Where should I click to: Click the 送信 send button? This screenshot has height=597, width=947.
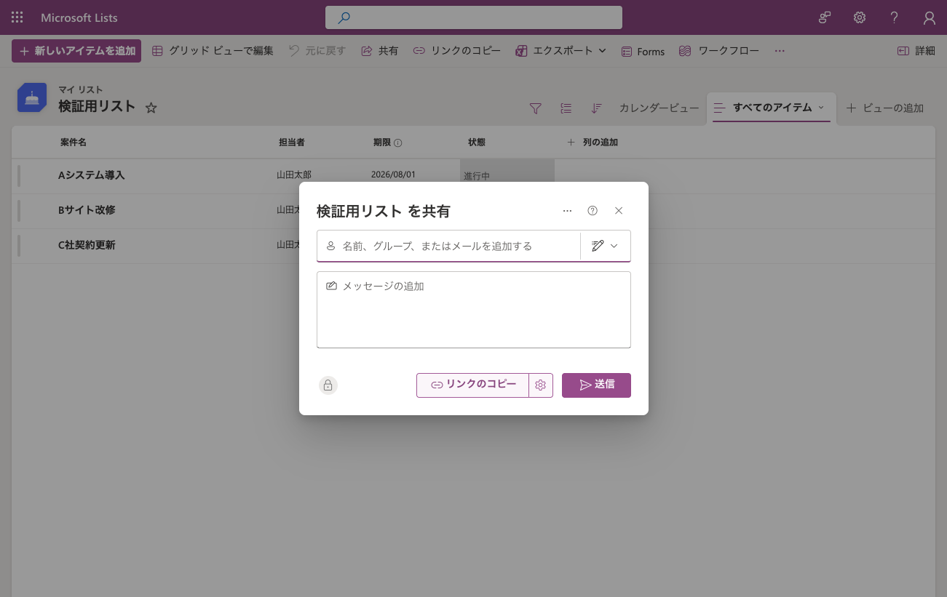click(596, 385)
